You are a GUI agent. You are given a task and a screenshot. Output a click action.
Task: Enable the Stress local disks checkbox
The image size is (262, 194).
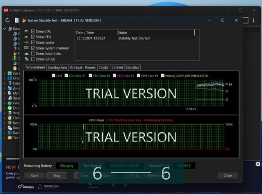(x=33, y=54)
